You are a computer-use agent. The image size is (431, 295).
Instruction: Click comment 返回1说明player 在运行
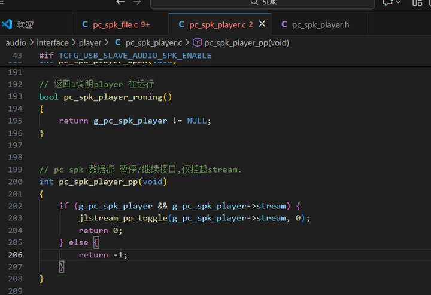tap(96, 84)
